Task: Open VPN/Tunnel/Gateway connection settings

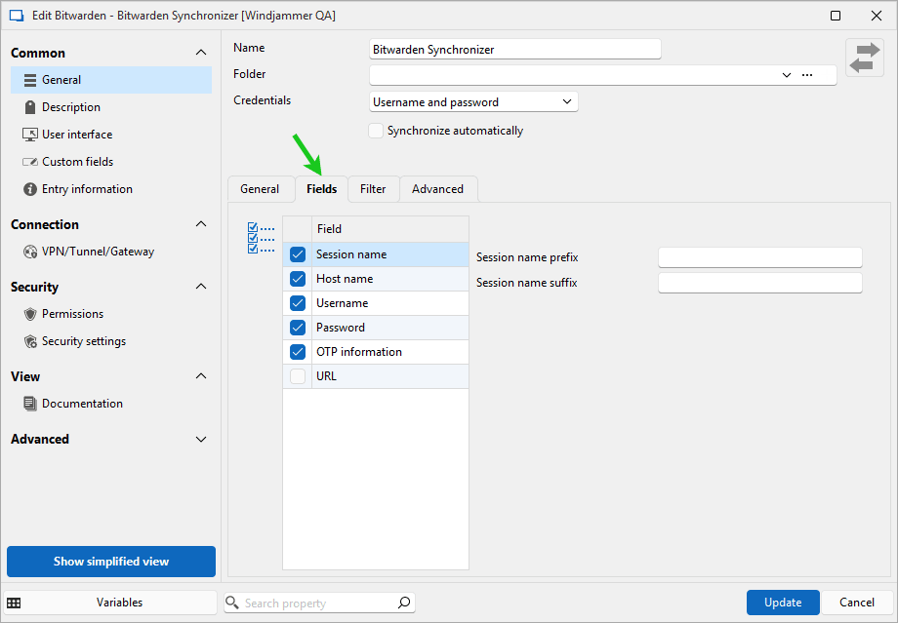Action: click(x=98, y=252)
